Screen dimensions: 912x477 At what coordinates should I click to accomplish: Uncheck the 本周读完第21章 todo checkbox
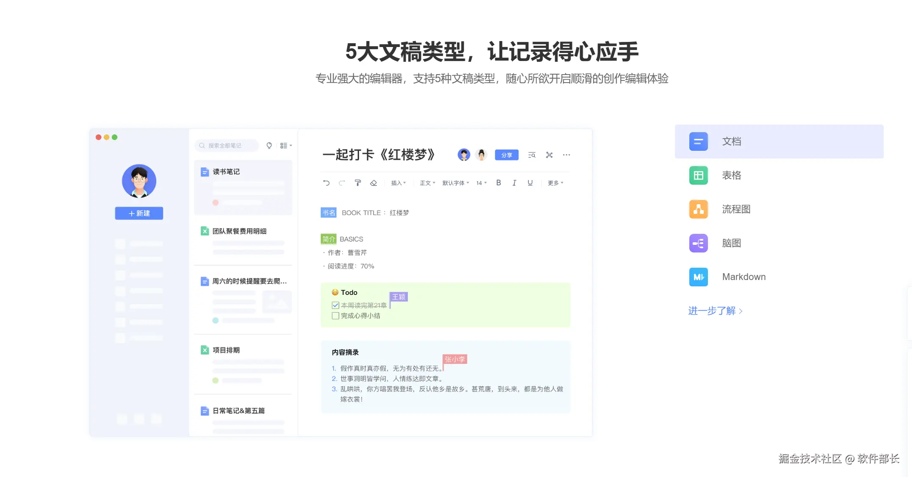[335, 305]
